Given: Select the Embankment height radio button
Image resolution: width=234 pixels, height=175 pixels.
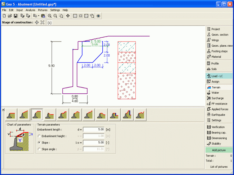Looking at the screenshot, I should [x=39, y=136].
